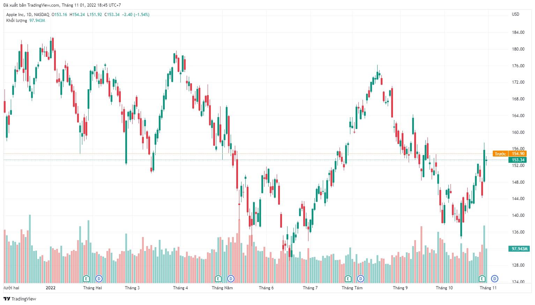Click the open value O153.16

59,15
